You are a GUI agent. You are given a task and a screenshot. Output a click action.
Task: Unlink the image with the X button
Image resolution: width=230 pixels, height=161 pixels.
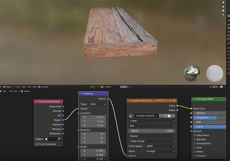click(173, 116)
